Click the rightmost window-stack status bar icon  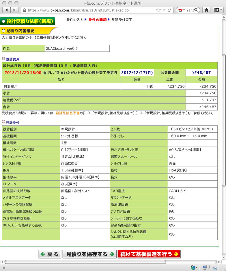[x=214, y=268]
